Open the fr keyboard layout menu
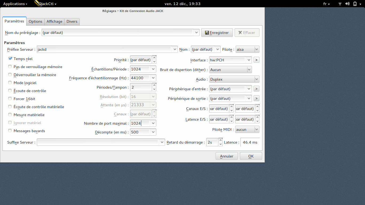This screenshot has height=205, width=365. pos(327,4)
